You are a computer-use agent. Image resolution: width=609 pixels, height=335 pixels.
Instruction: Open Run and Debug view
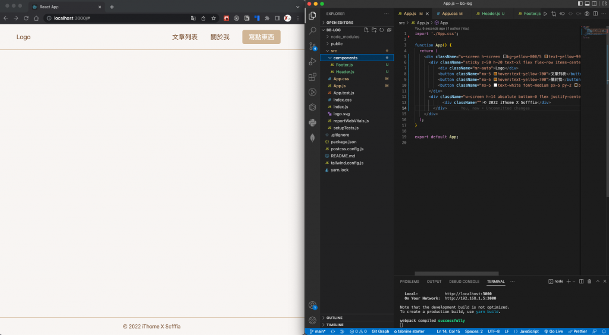click(x=312, y=62)
